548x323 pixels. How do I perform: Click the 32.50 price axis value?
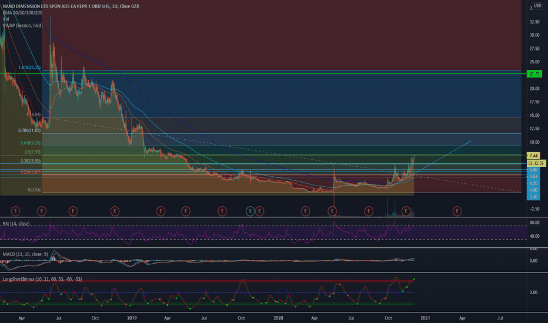(x=534, y=22)
